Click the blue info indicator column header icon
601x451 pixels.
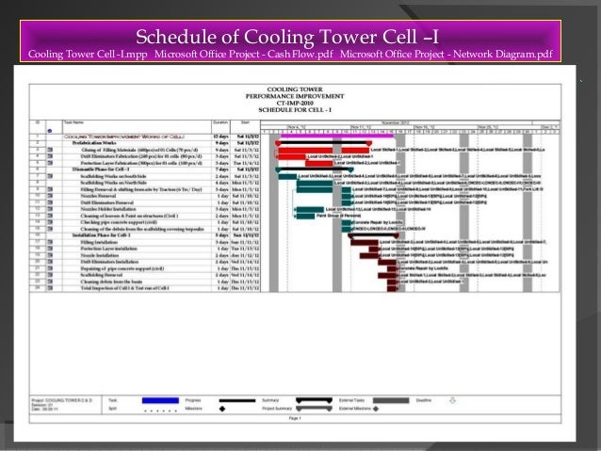pos(49,131)
